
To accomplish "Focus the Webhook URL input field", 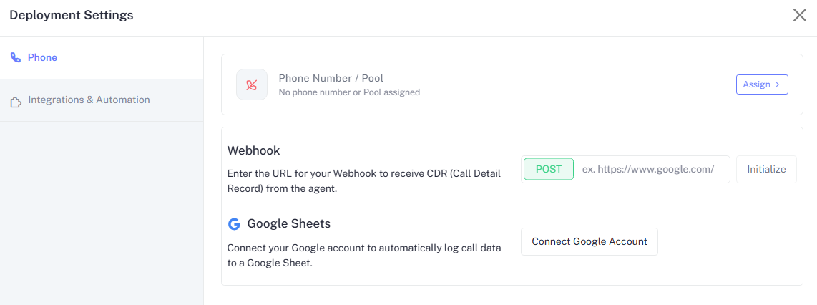I will click(x=652, y=170).
